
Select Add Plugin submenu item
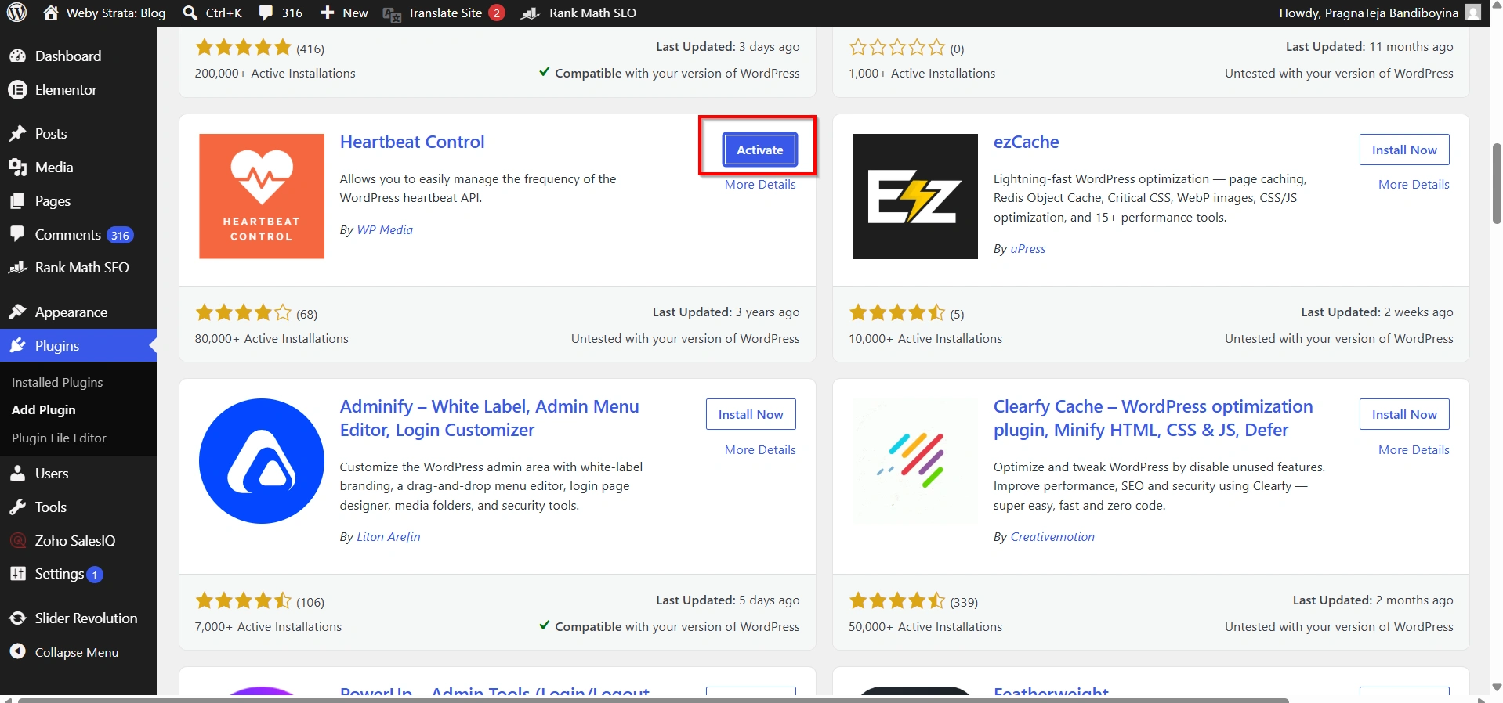(44, 409)
